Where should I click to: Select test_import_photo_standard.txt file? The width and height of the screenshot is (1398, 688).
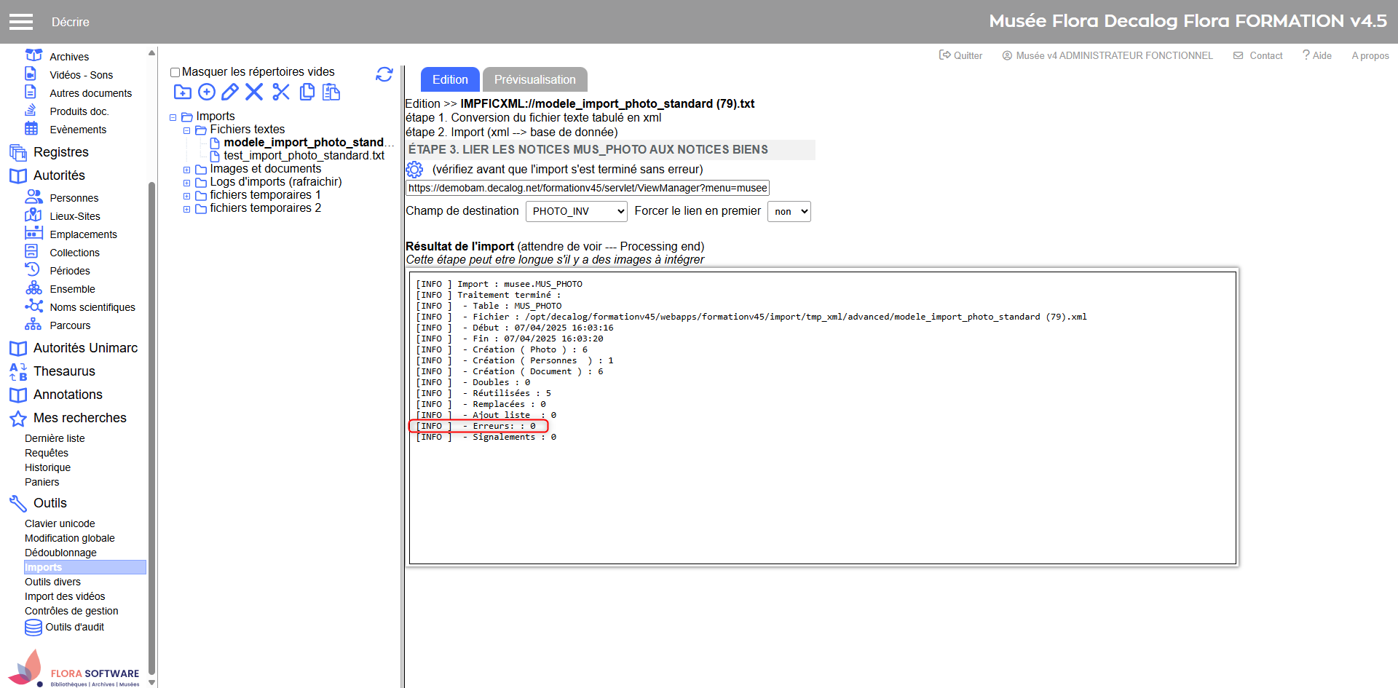304,156
